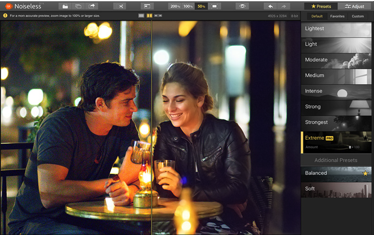The height and width of the screenshot is (235, 374).
Task: Redo the change
Action: 284,6
